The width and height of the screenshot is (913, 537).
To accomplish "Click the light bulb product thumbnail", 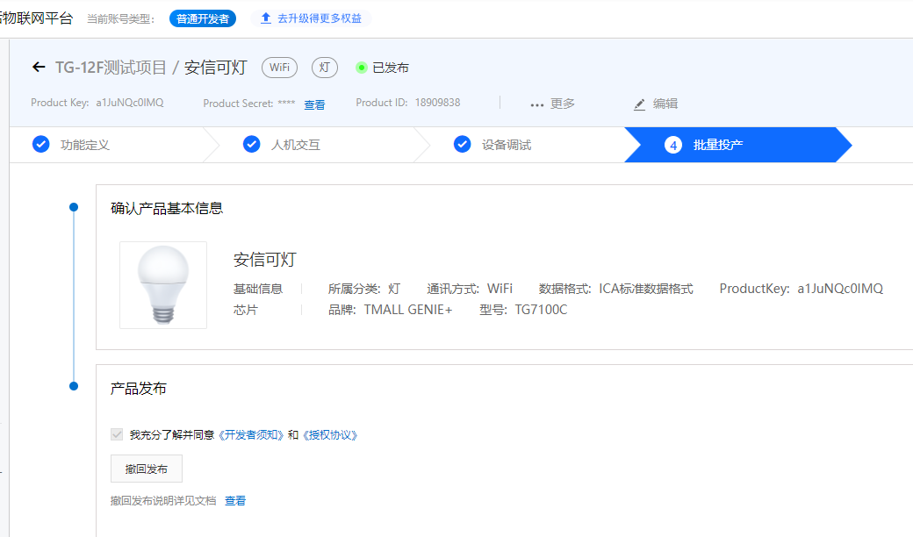I will [x=162, y=284].
